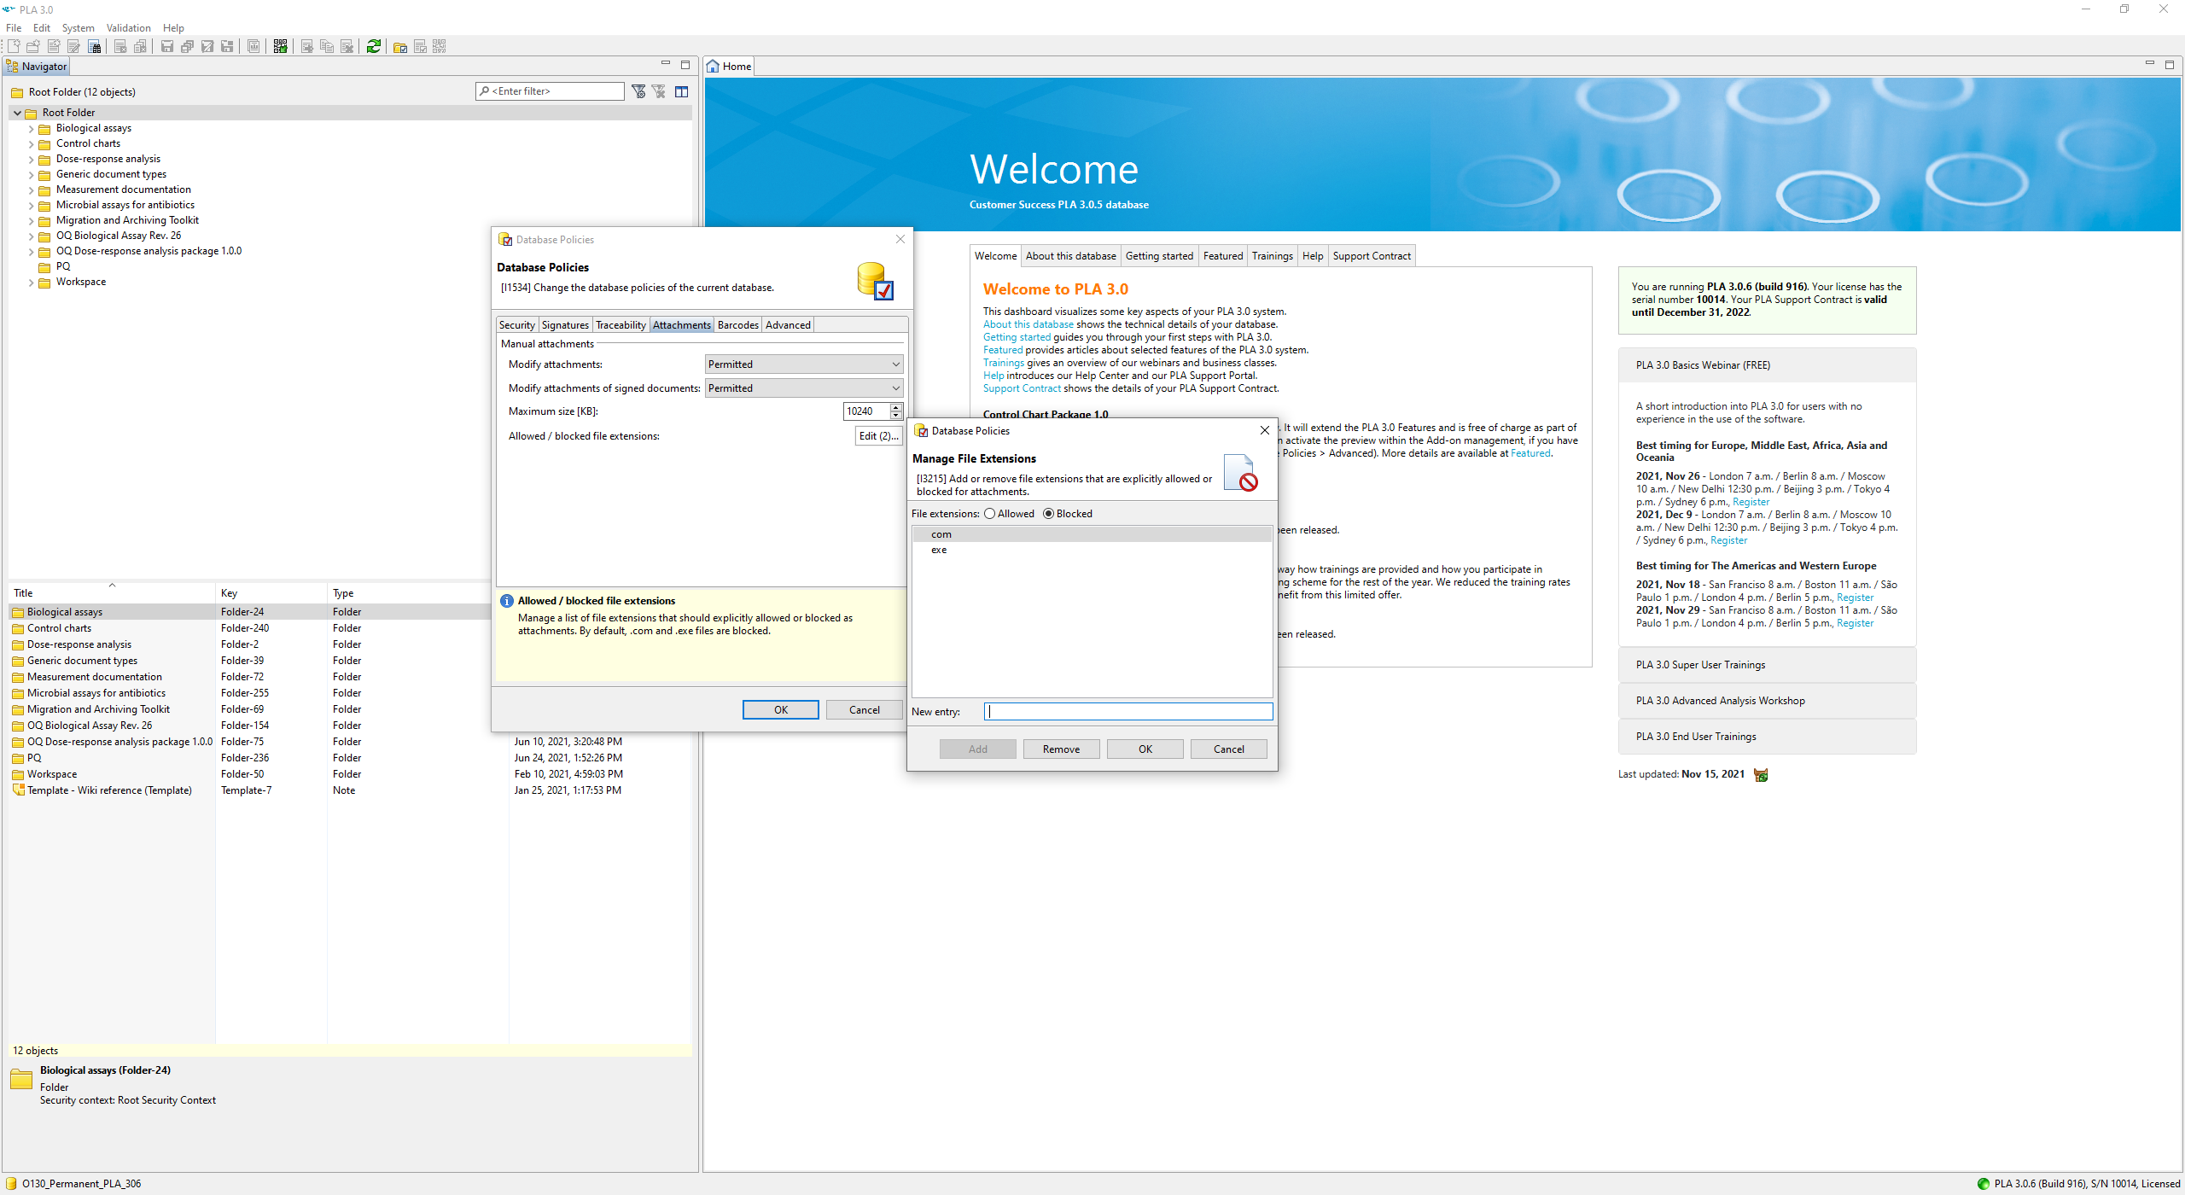Viewport: 2185px width, 1195px height.
Task: Click the colored document-with-grid toolbar icon
Action: 95,46
